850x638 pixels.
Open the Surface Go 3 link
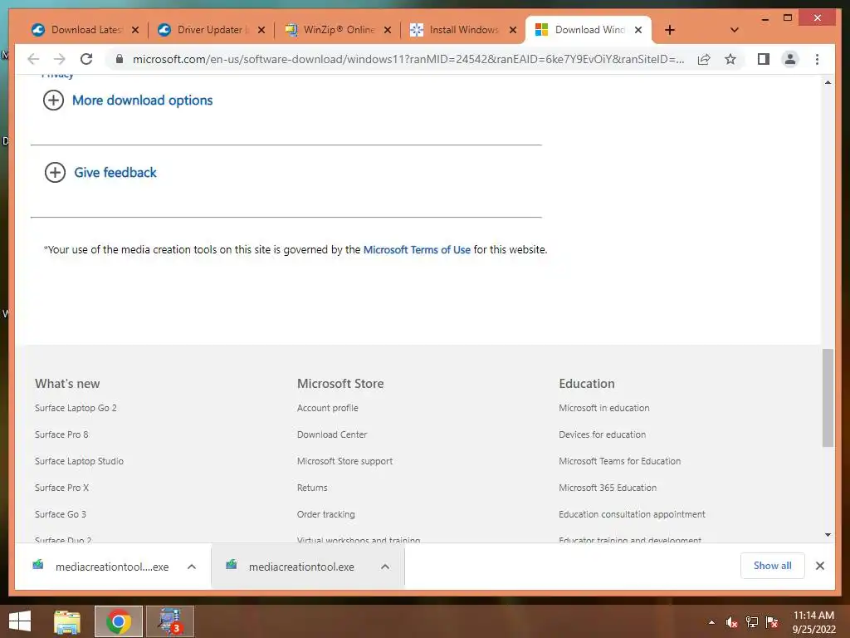click(60, 514)
